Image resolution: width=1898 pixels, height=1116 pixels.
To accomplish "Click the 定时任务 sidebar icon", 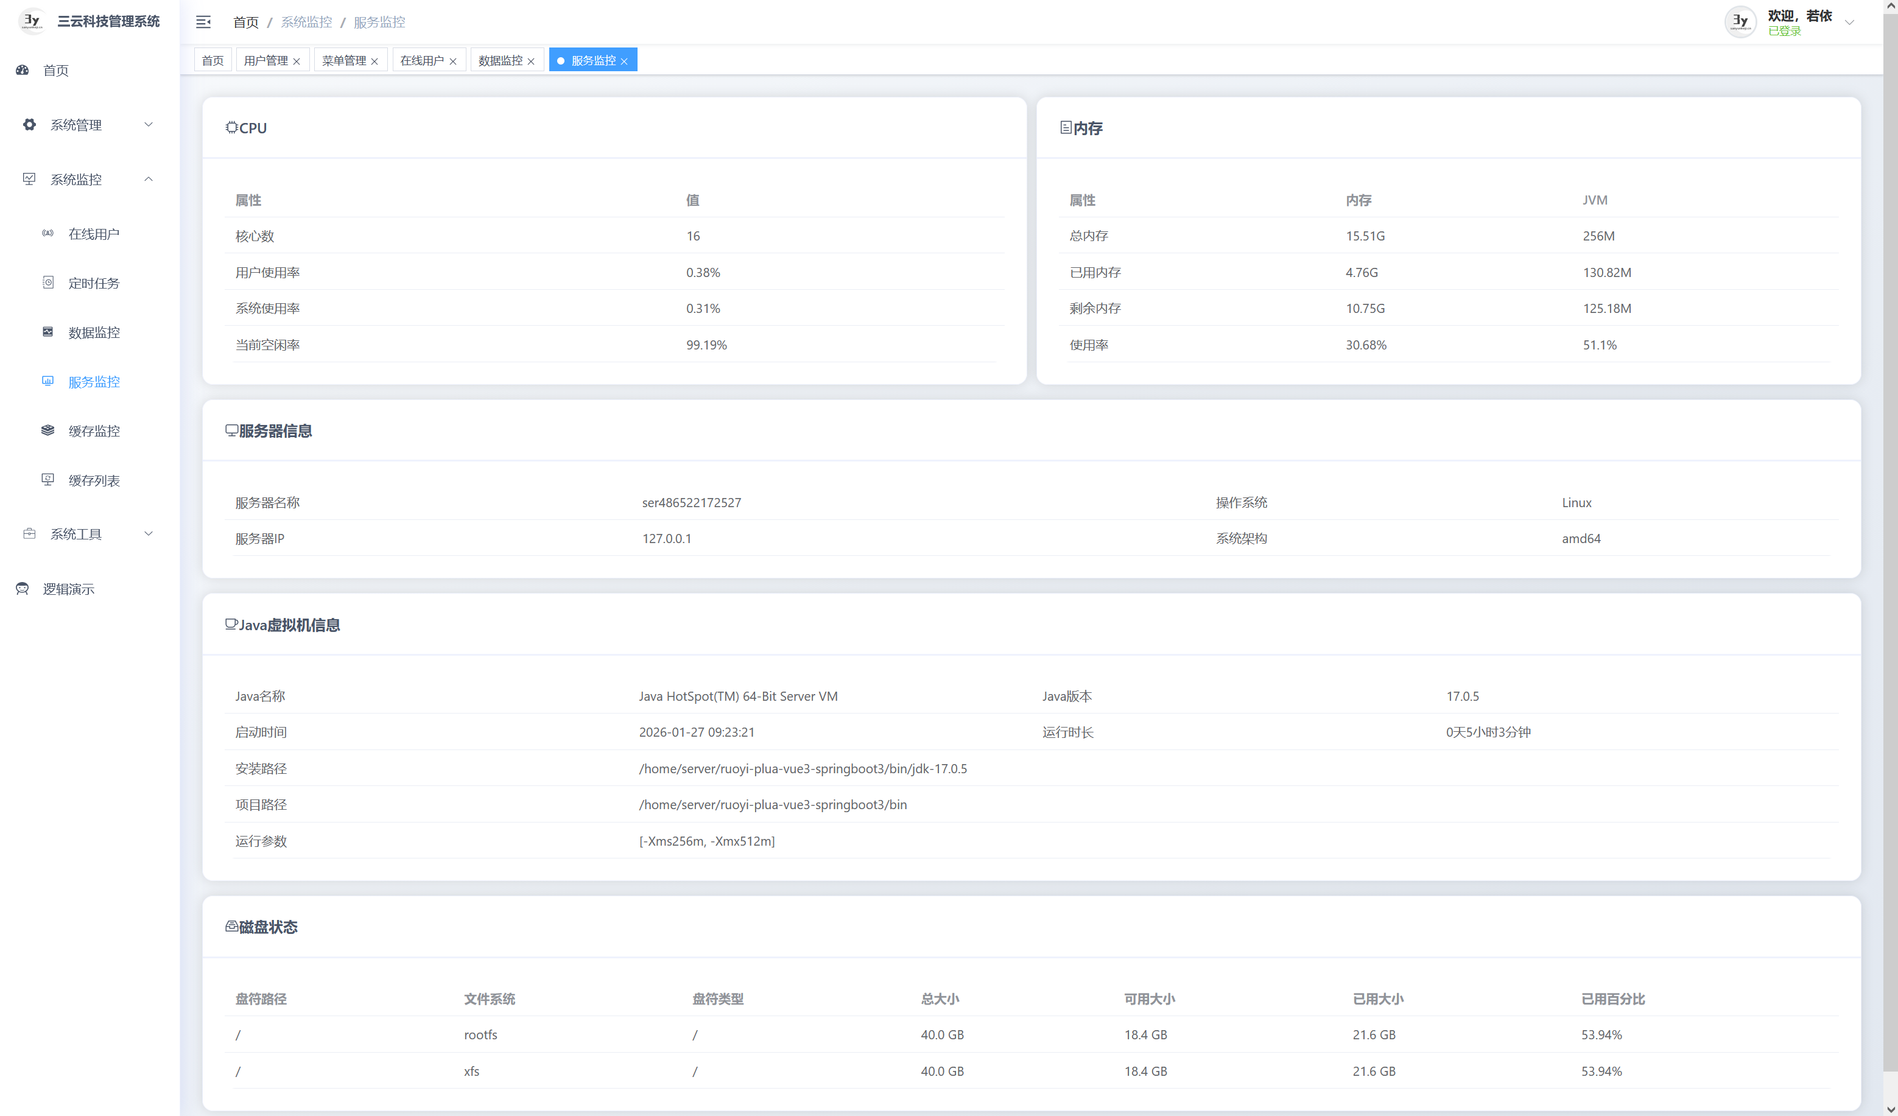I will [47, 283].
